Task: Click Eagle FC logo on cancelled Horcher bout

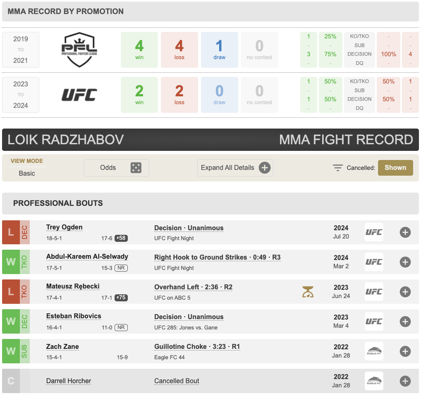Action: click(x=374, y=381)
